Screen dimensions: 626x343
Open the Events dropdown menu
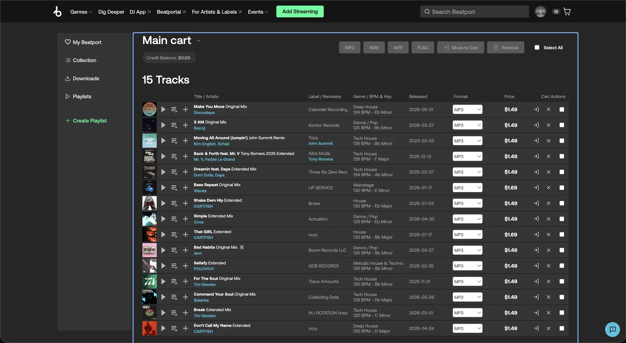coord(258,12)
